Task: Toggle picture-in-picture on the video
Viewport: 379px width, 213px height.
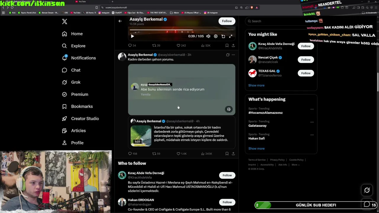Action: 223,36
